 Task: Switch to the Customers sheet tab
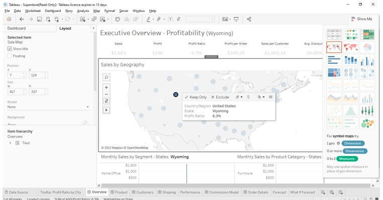click(x=143, y=192)
